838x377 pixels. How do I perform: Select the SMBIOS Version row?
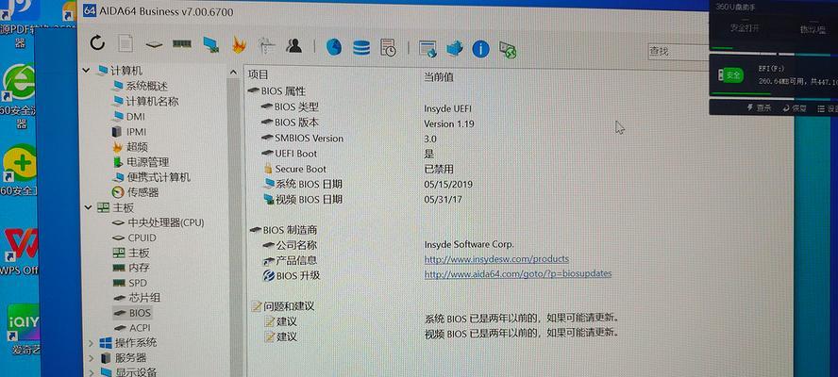[303, 138]
